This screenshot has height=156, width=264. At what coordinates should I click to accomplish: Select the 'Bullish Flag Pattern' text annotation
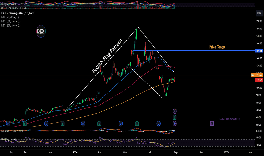107,56
